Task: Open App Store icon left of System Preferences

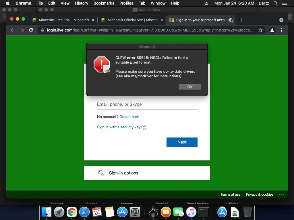Action: (x=122, y=212)
